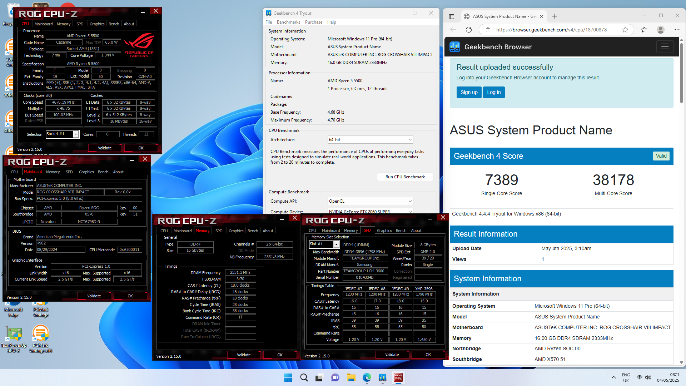Open Compute API OpenCL dropdown
The image size is (686, 386).
(370, 201)
